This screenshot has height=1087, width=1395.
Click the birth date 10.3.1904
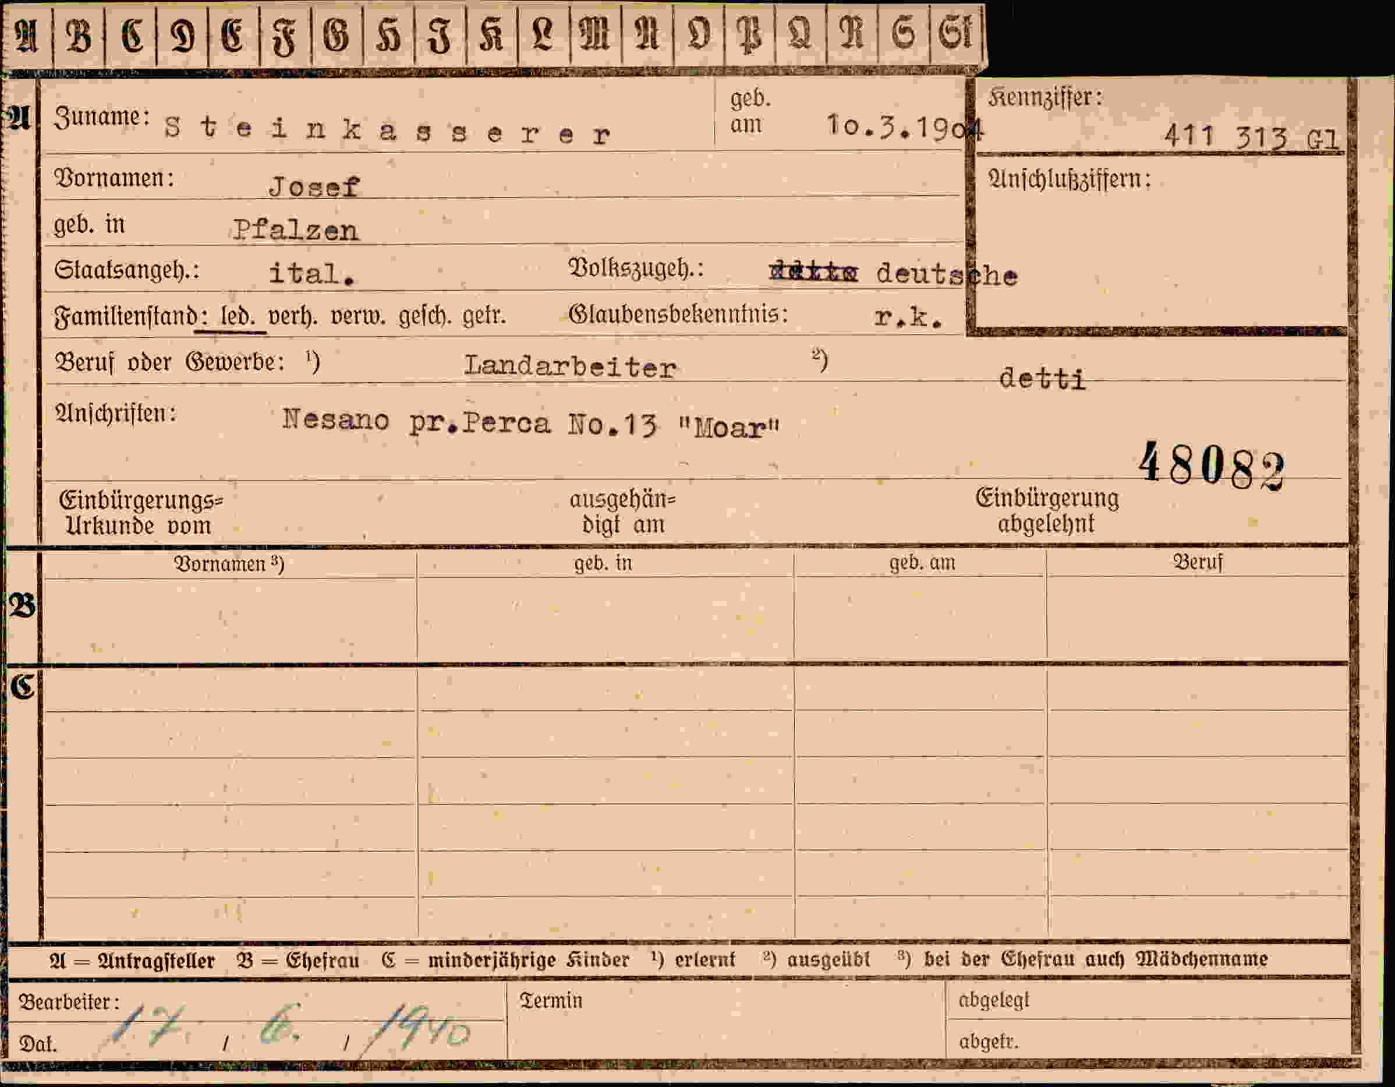pos(905,126)
